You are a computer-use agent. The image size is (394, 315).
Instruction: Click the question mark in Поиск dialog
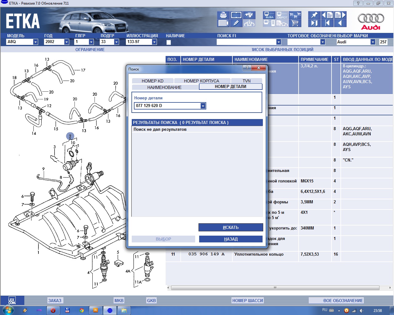click(247, 68)
